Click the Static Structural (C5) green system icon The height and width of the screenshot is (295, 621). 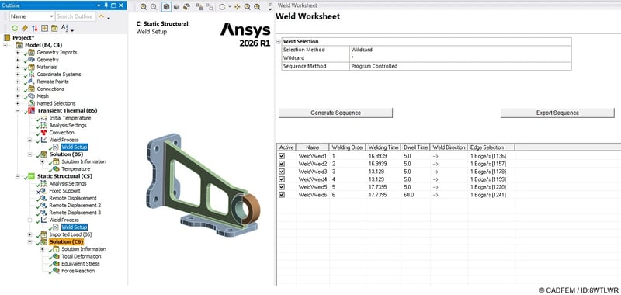(32, 175)
